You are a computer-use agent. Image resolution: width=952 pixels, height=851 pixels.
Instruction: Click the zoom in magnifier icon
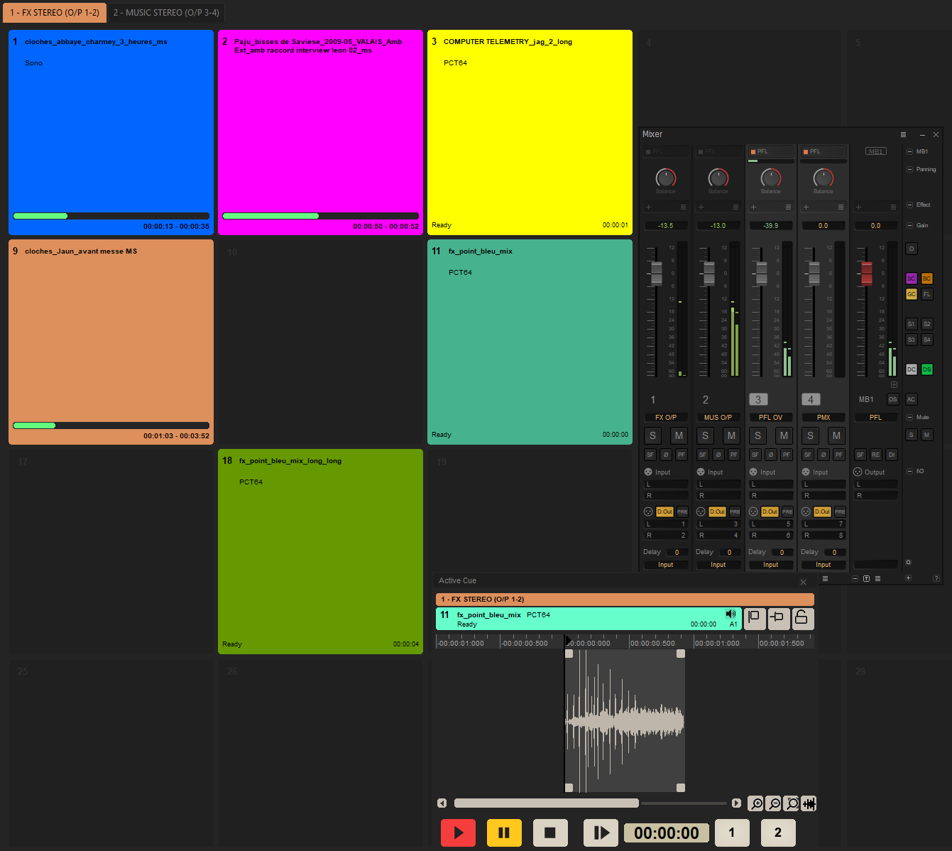tap(756, 803)
